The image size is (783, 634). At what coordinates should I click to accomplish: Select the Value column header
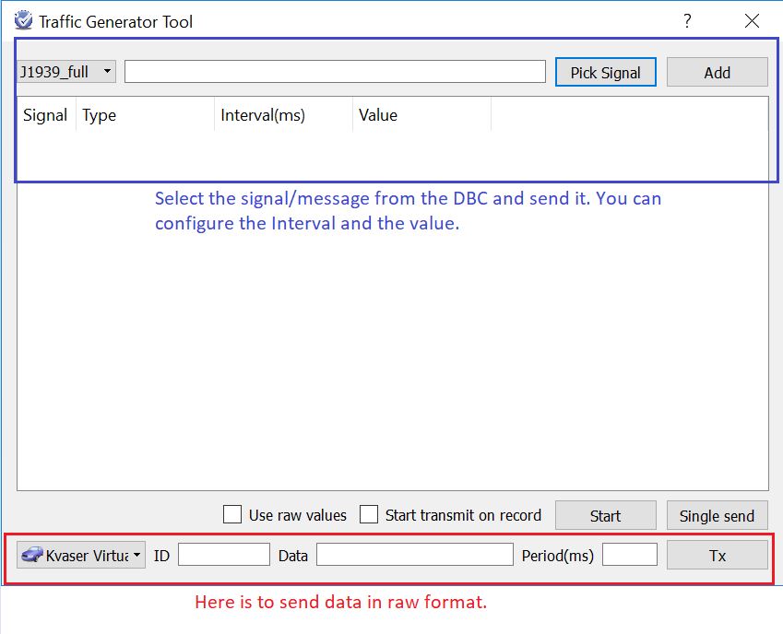point(422,115)
